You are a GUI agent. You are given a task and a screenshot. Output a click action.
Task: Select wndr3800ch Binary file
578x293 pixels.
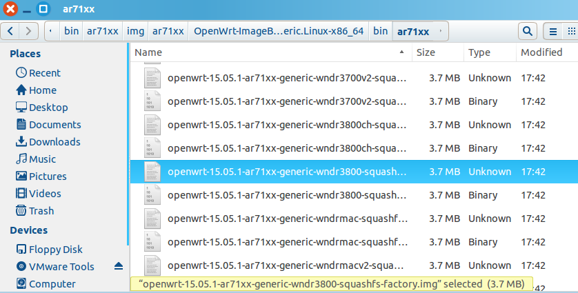pyautogui.click(x=354, y=148)
